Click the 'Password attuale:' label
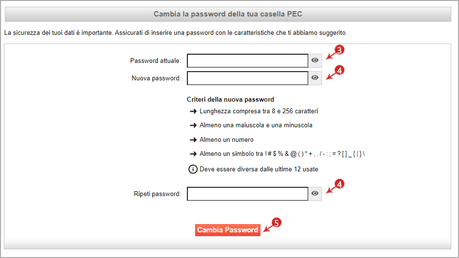The height and width of the screenshot is (258, 459). point(155,61)
